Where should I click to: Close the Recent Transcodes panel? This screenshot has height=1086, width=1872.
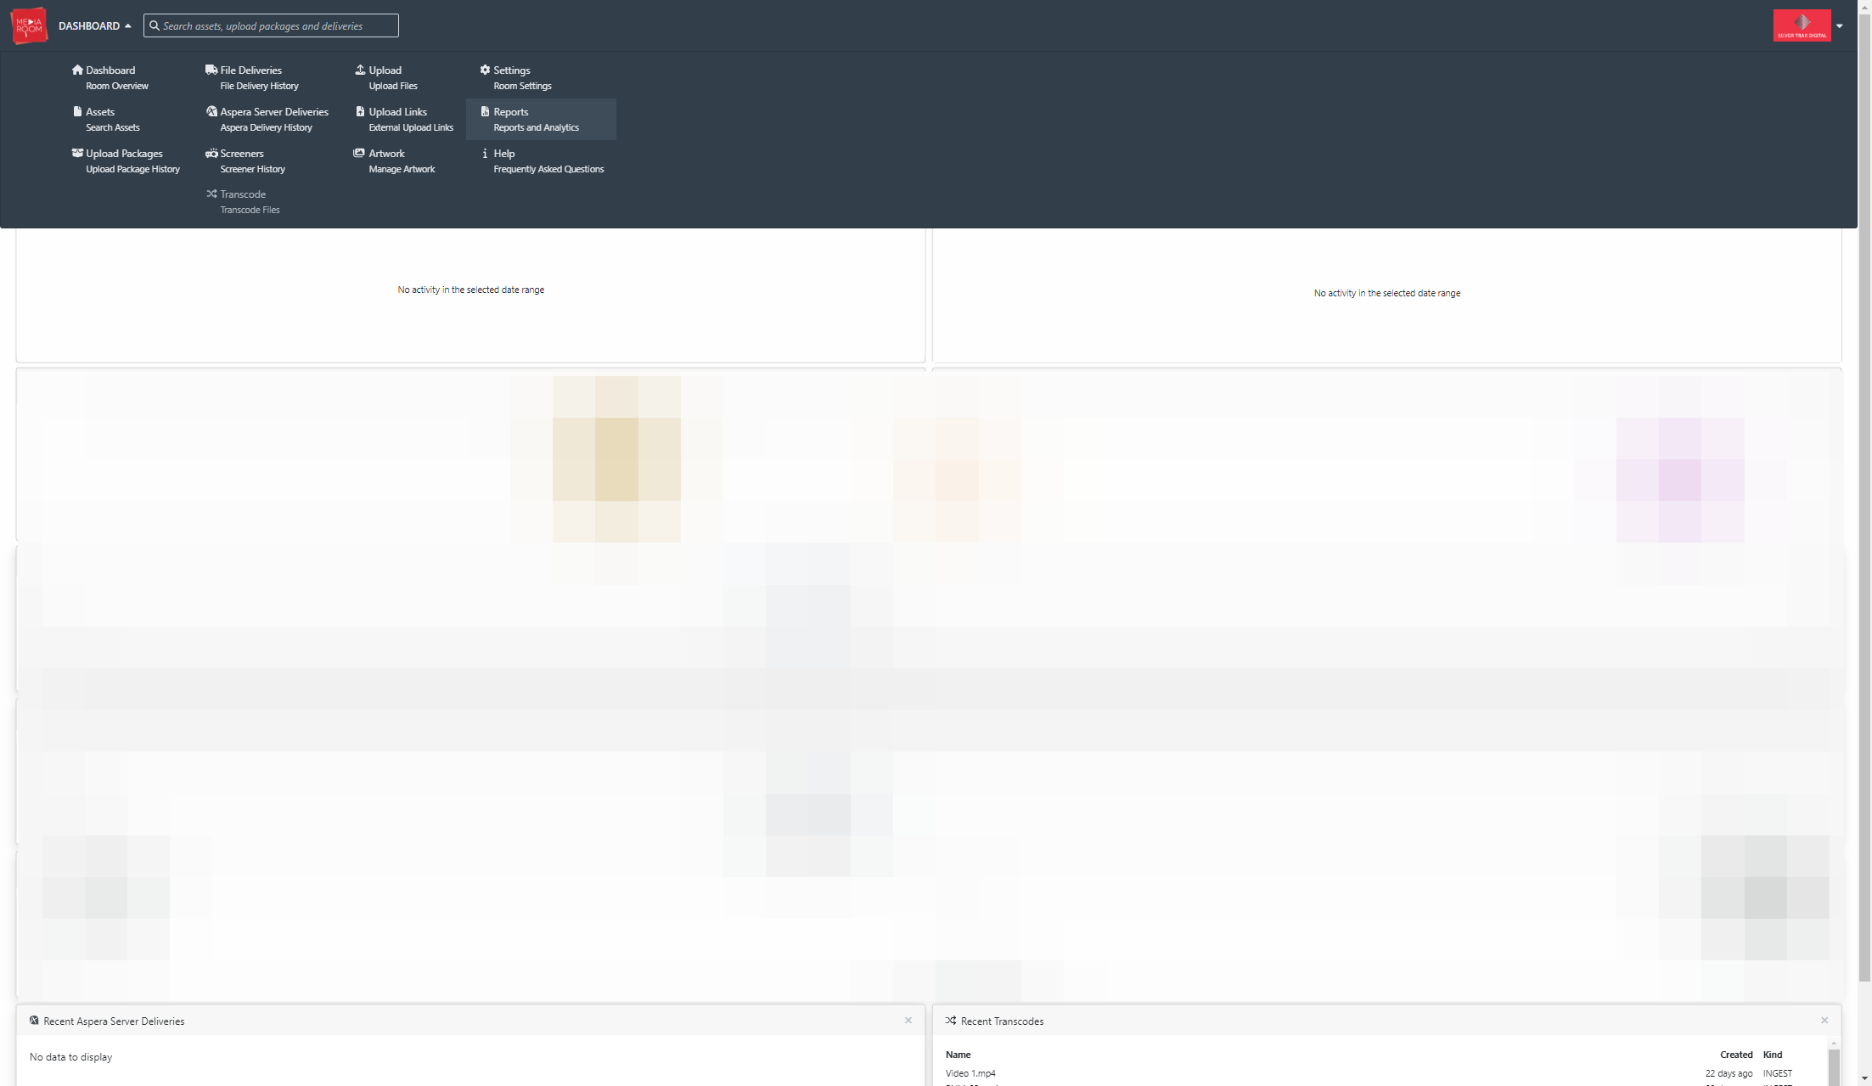1824,1020
